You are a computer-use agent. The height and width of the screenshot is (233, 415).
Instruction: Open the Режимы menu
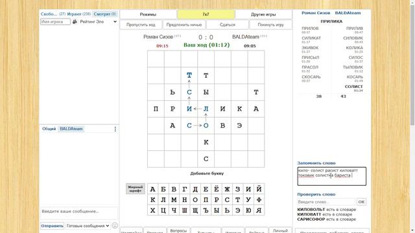tap(148, 14)
